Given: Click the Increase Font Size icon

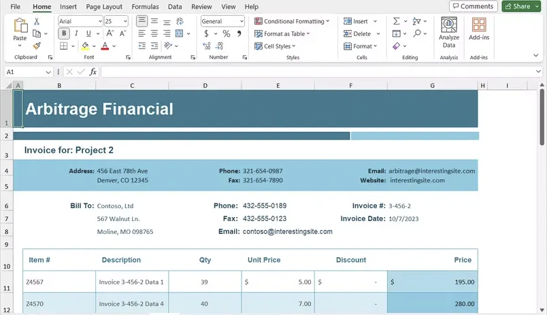Looking at the screenshot, I should pyautogui.click(x=111, y=33).
